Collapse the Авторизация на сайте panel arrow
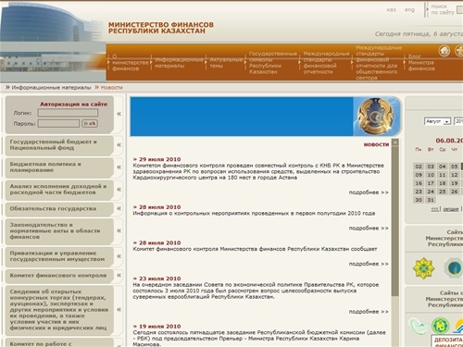The image size is (463, 347). (x=119, y=114)
